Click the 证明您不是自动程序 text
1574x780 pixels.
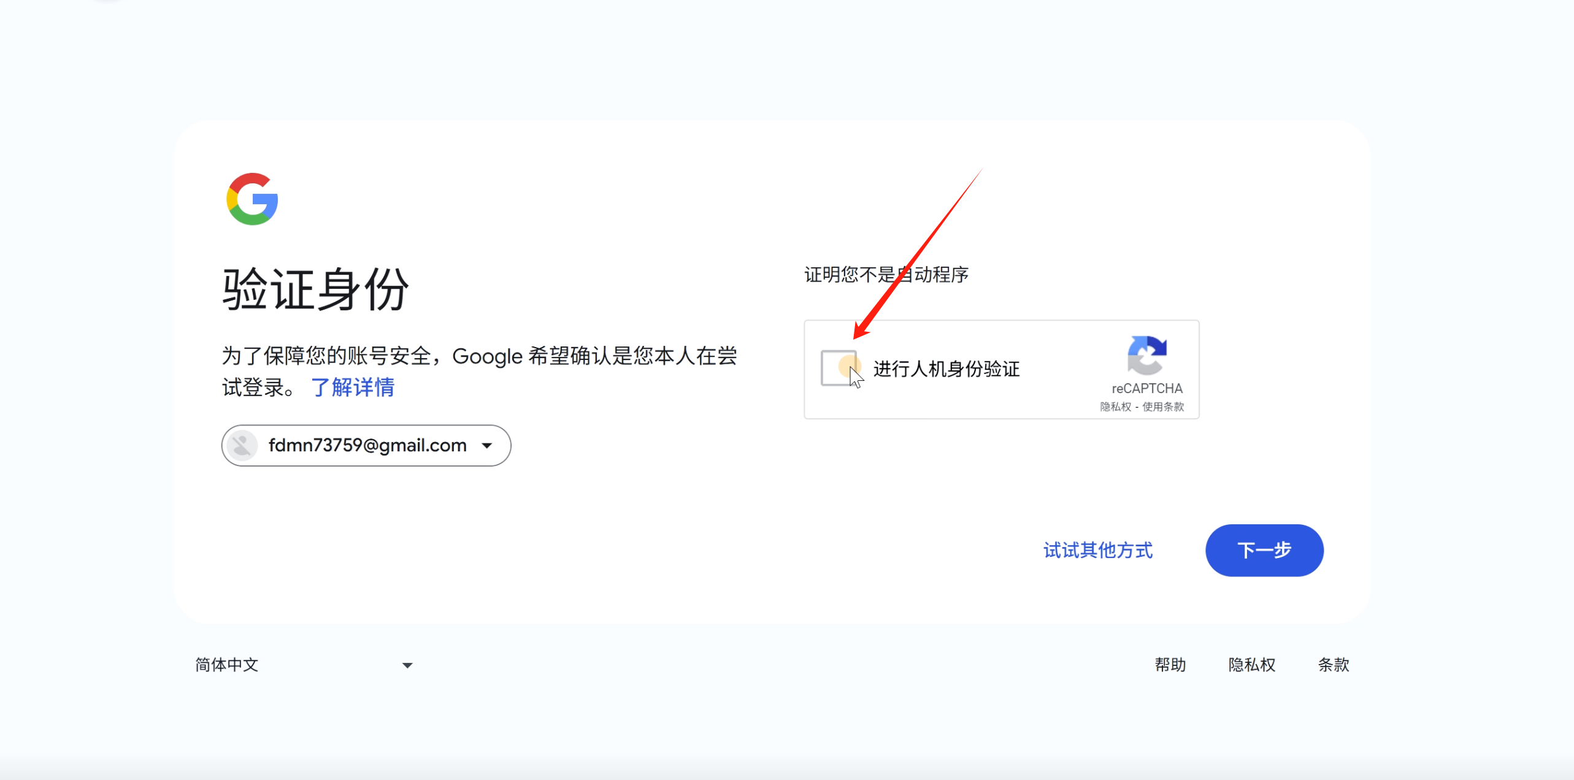click(x=886, y=274)
